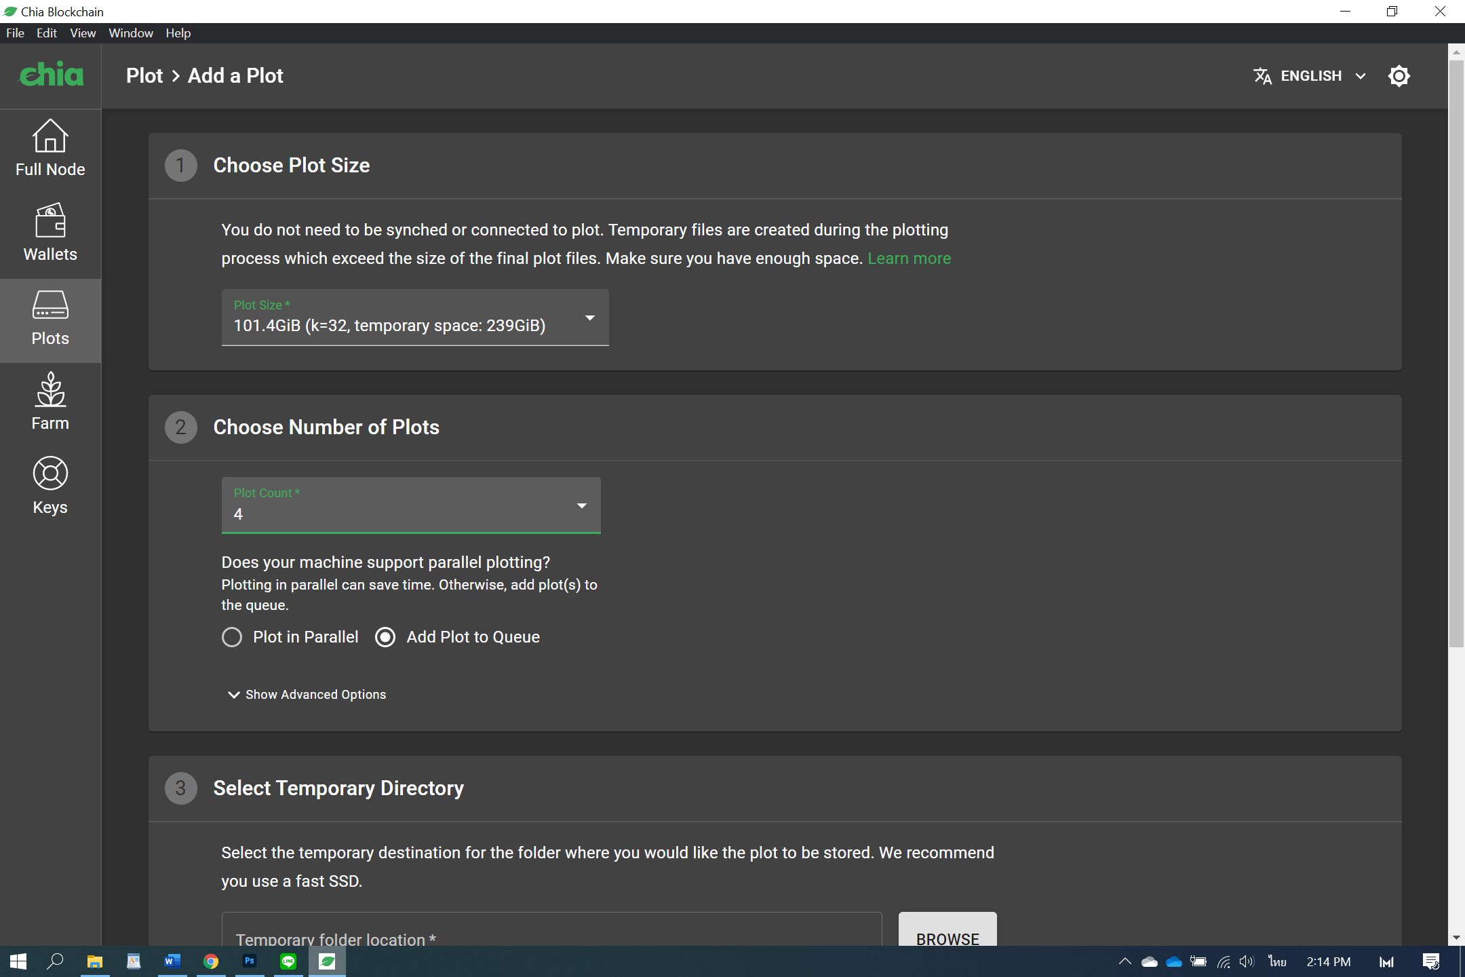Open LINE app from taskbar
Viewport: 1465px width, 977px height.
coord(288,961)
